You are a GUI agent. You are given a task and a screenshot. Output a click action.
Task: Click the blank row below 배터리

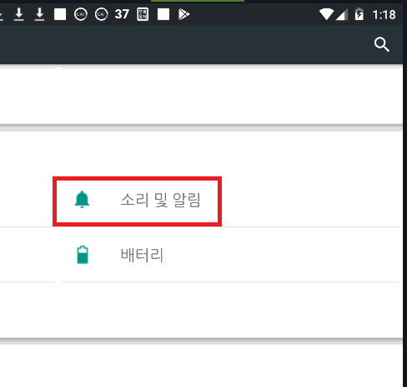(x=201, y=310)
